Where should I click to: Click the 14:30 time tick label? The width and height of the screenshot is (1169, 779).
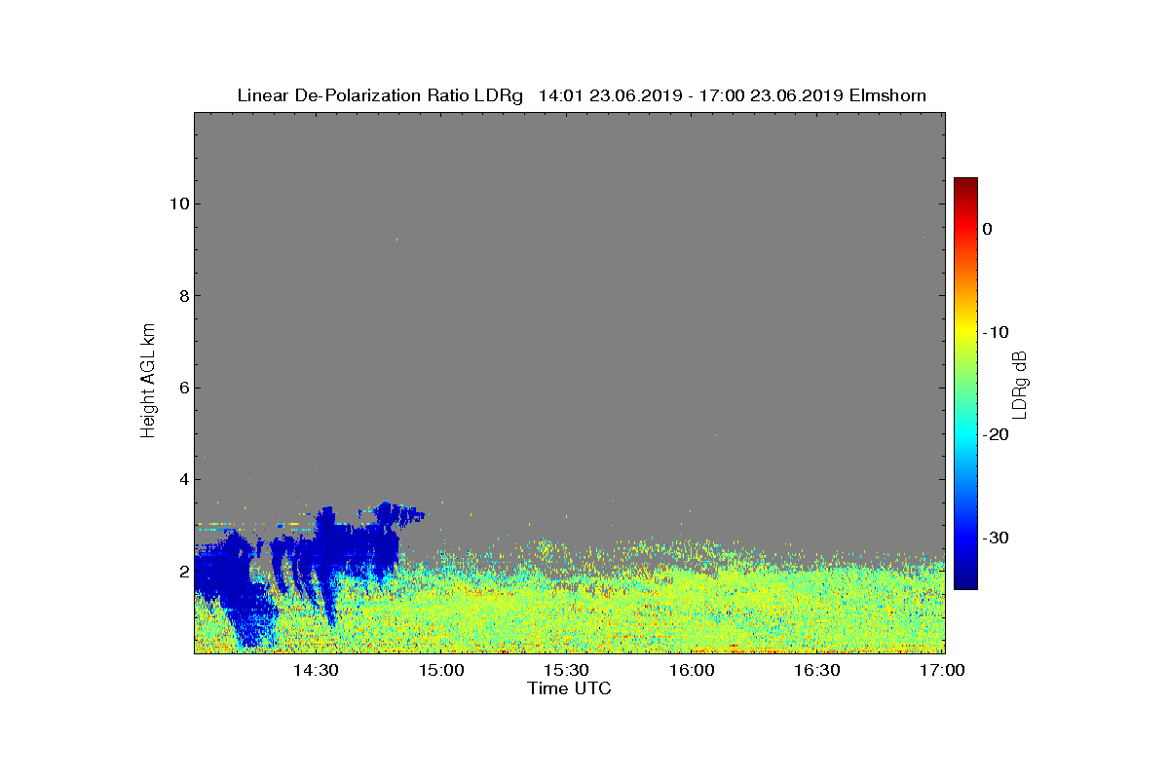pyautogui.click(x=316, y=670)
